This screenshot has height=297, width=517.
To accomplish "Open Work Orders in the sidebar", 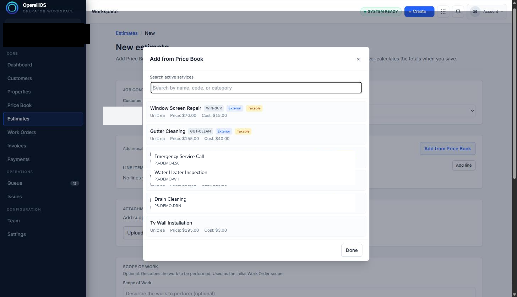I will pos(43,132).
